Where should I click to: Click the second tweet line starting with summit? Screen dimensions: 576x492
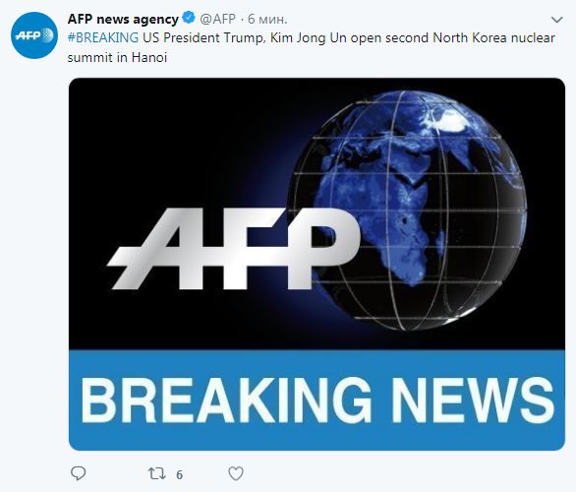click(x=117, y=57)
